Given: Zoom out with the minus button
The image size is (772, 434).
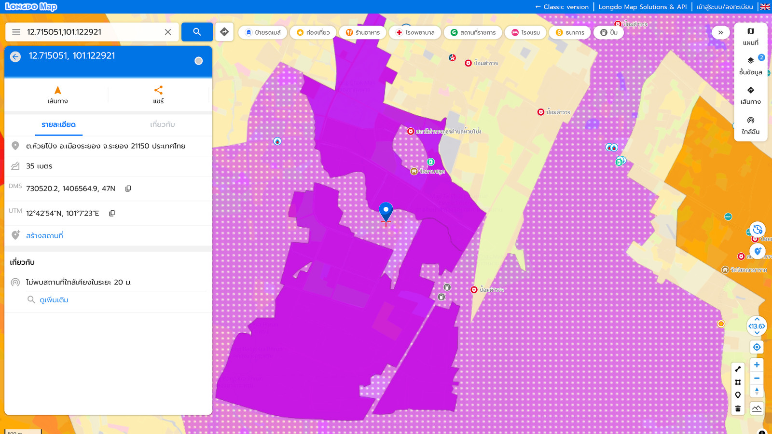Looking at the screenshot, I should 757,378.
